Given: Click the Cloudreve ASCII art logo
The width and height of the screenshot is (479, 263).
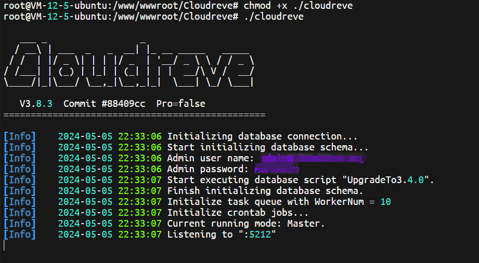Looking at the screenshot, I should click(x=129, y=64).
